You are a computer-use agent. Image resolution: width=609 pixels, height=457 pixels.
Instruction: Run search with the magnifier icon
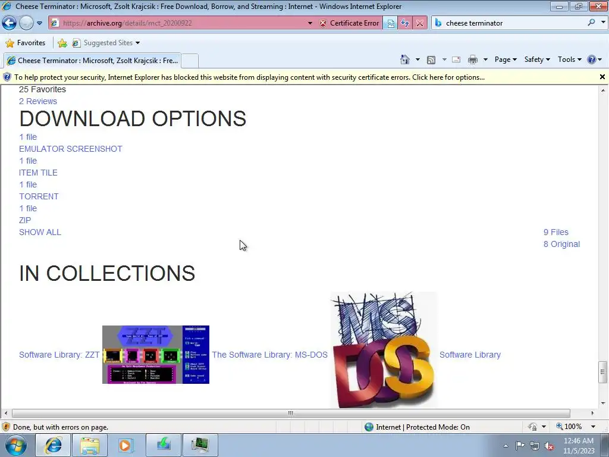click(591, 23)
